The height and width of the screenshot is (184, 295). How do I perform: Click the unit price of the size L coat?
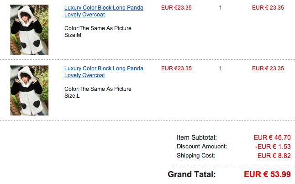click(x=176, y=68)
